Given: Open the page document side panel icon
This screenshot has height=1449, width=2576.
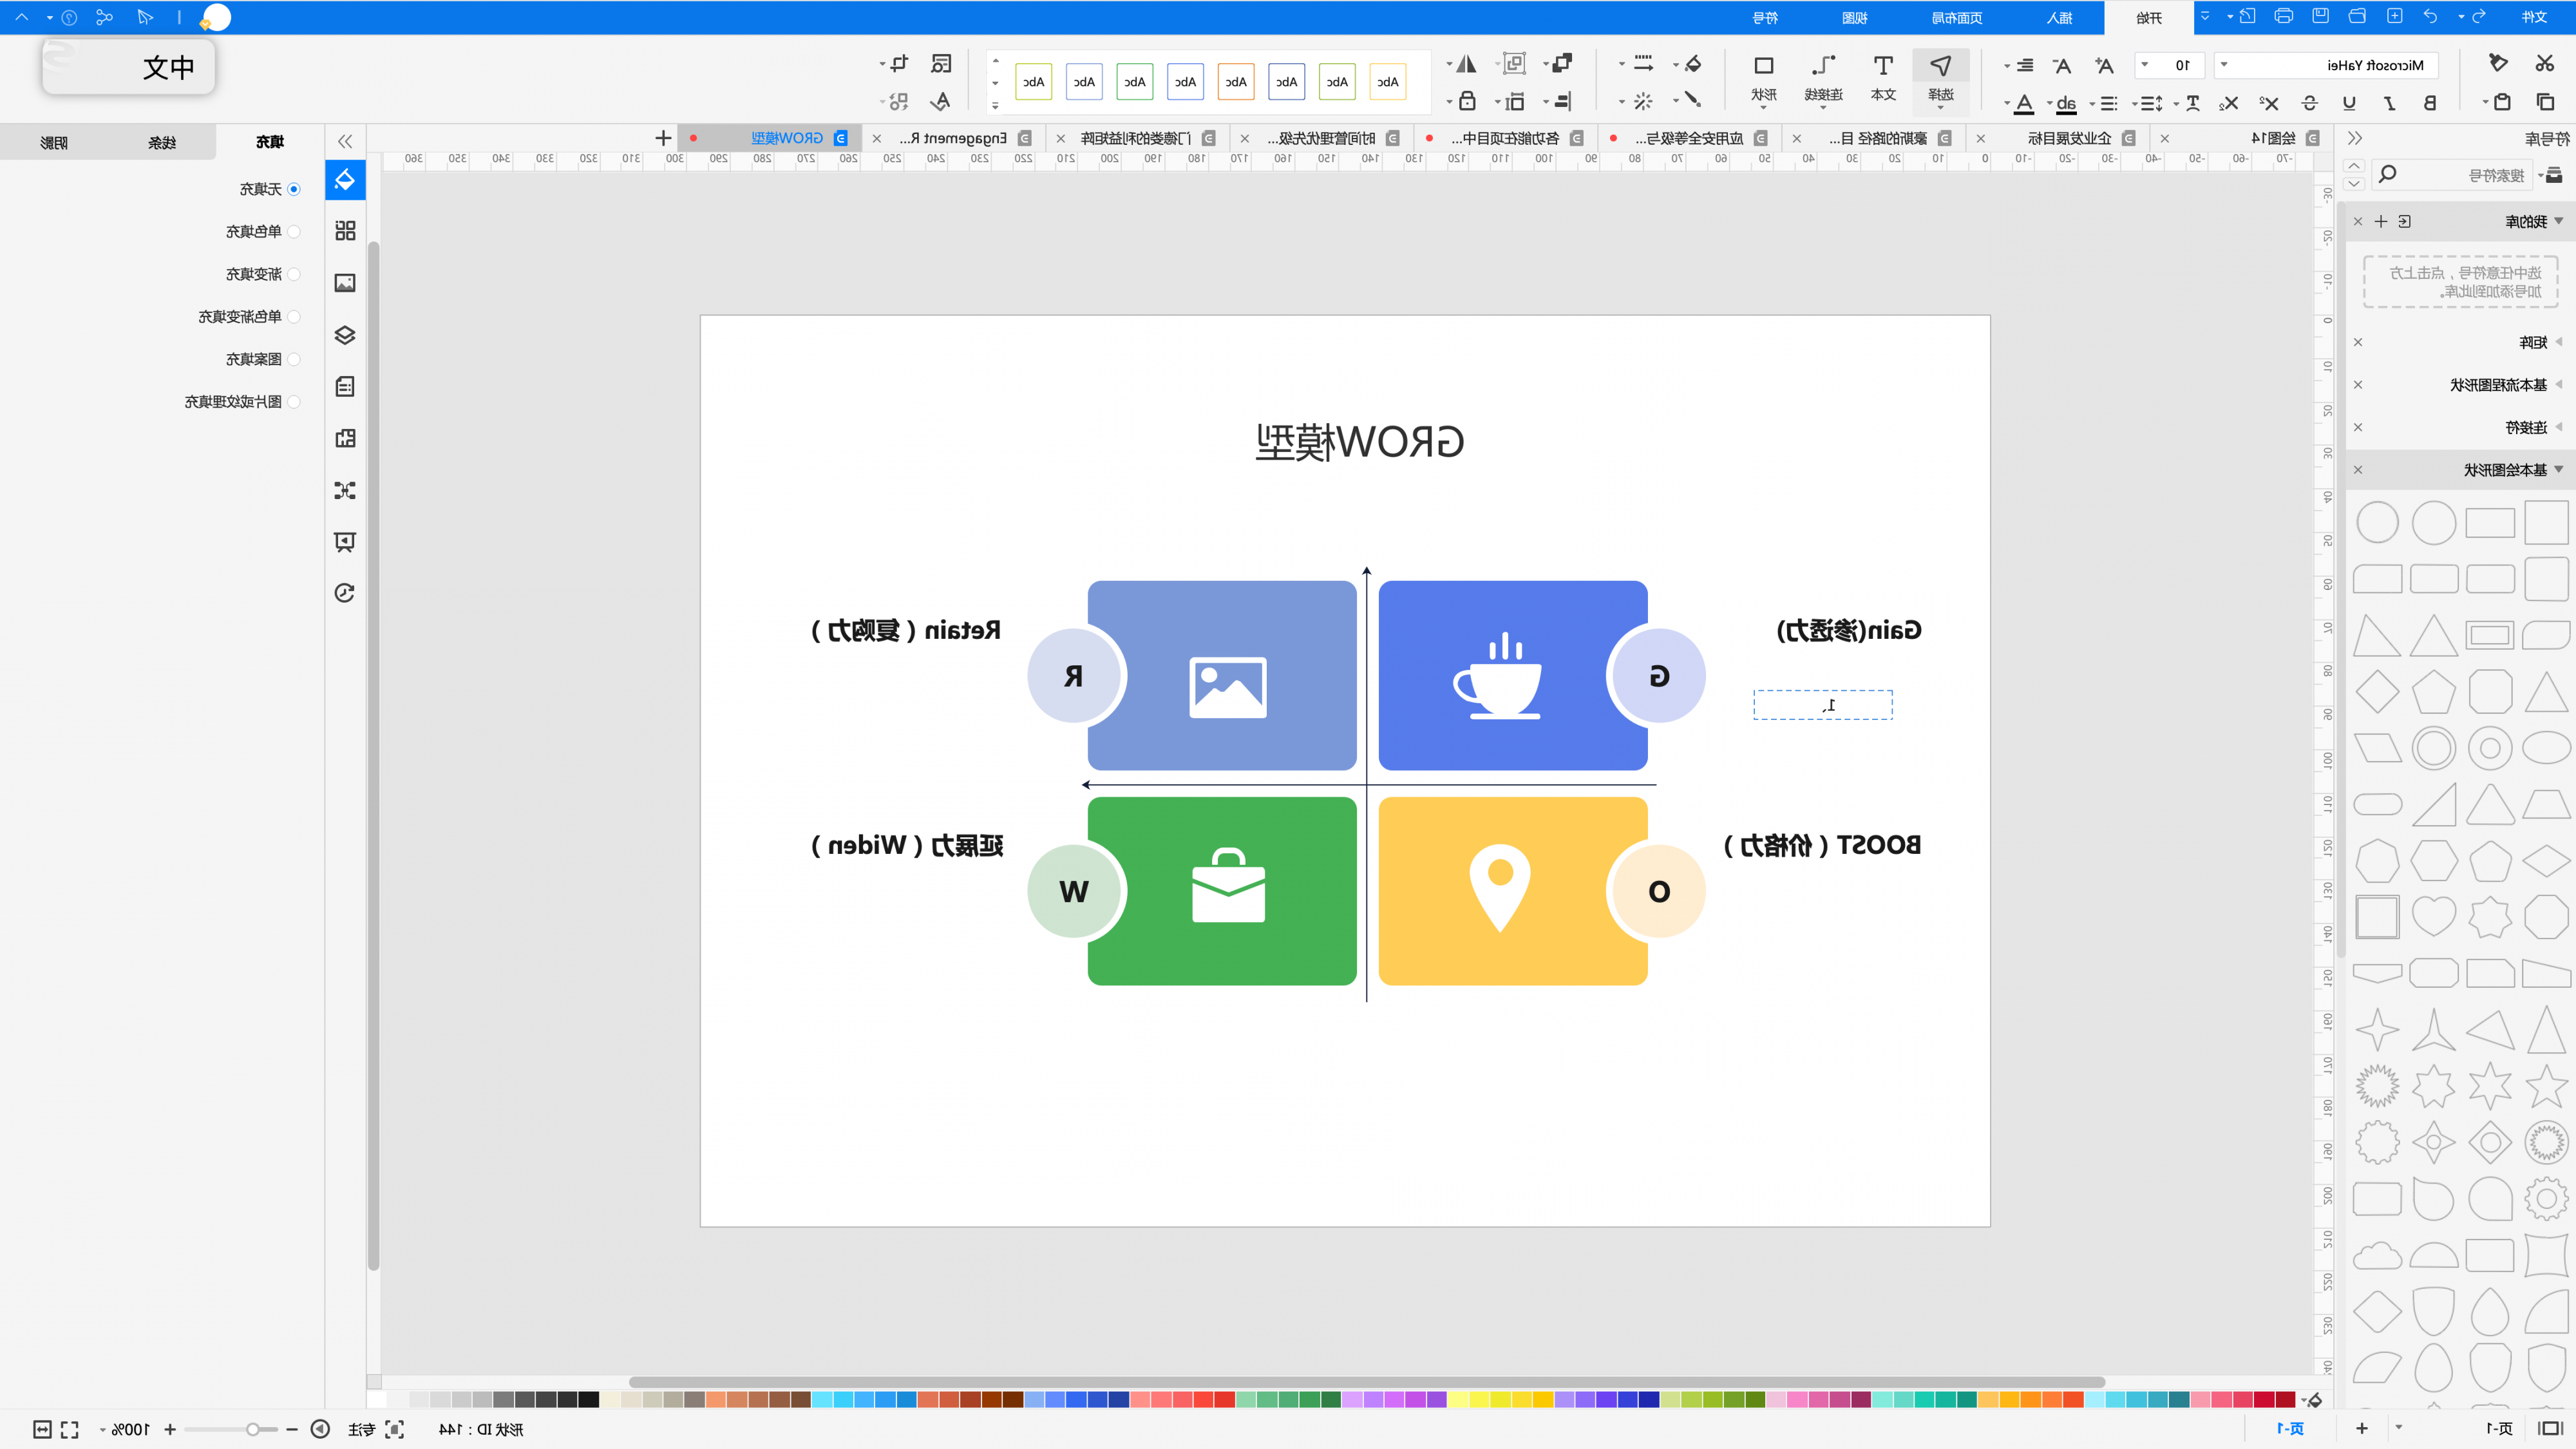Looking at the screenshot, I should 345,387.
